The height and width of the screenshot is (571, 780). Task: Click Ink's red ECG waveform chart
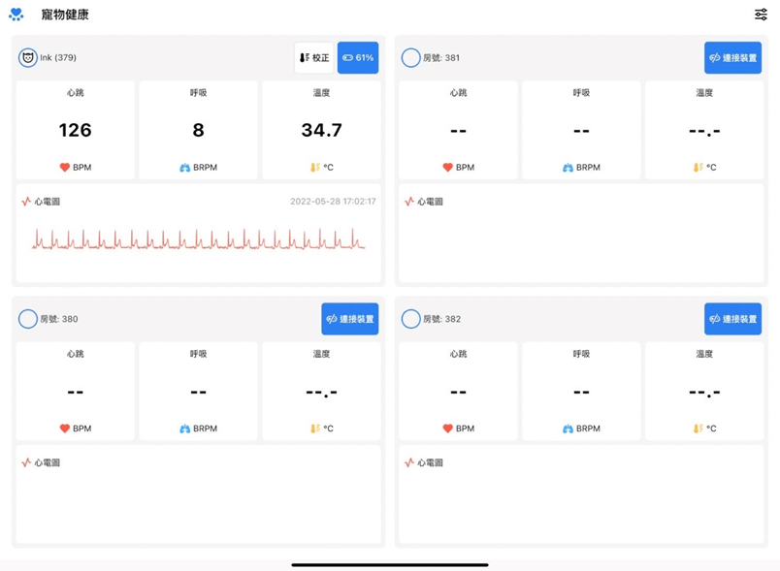coord(198,239)
